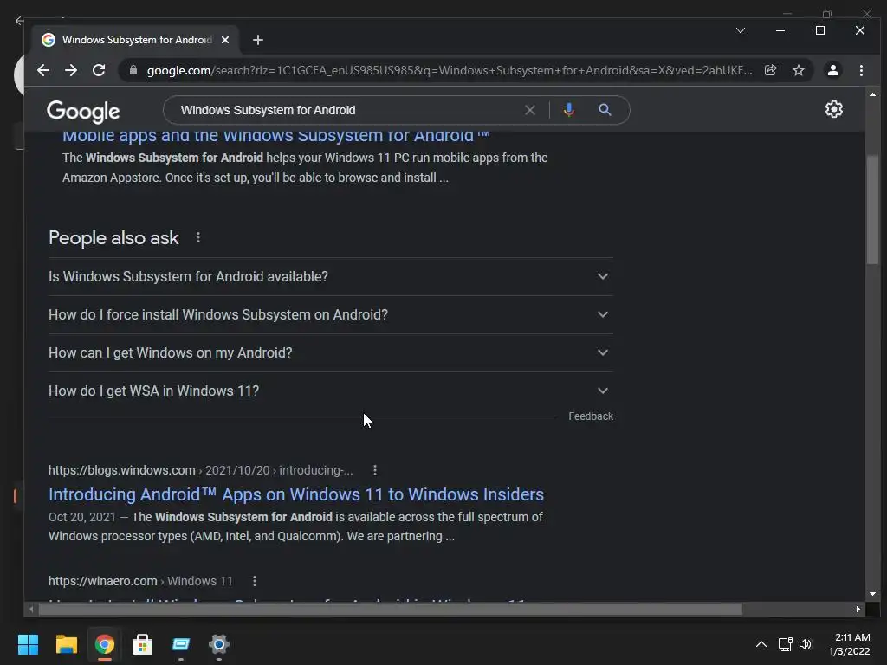
Task: Go back with the browser back arrow
Action: click(43, 70)
